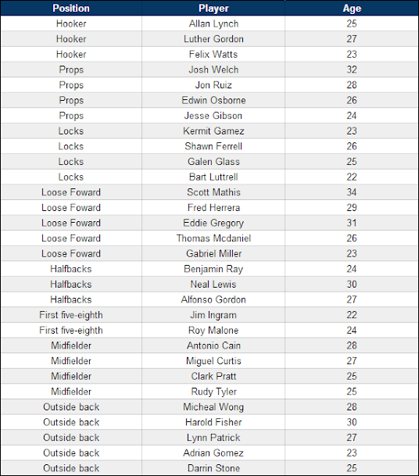
Task: Select the Jim Ingram cell
Action: point(213,315)
